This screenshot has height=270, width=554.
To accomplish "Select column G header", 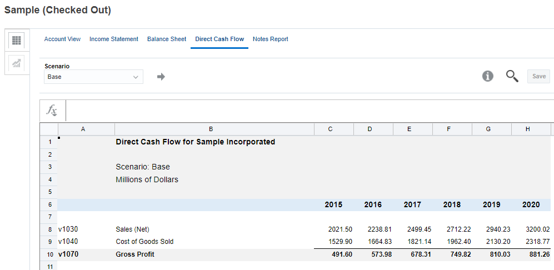I will (492, 129).
